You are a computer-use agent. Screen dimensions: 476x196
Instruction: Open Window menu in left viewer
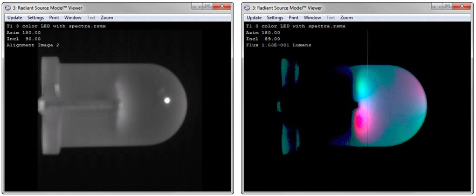(73, 18)
